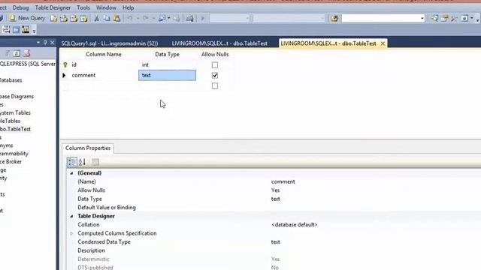
Task: Select the Description property row
Action: [x=91, y=250]
